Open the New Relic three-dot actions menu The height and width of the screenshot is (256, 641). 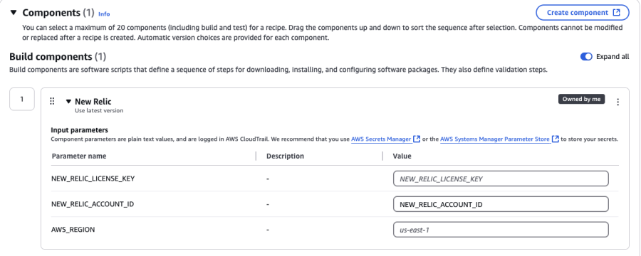[617, 102]
